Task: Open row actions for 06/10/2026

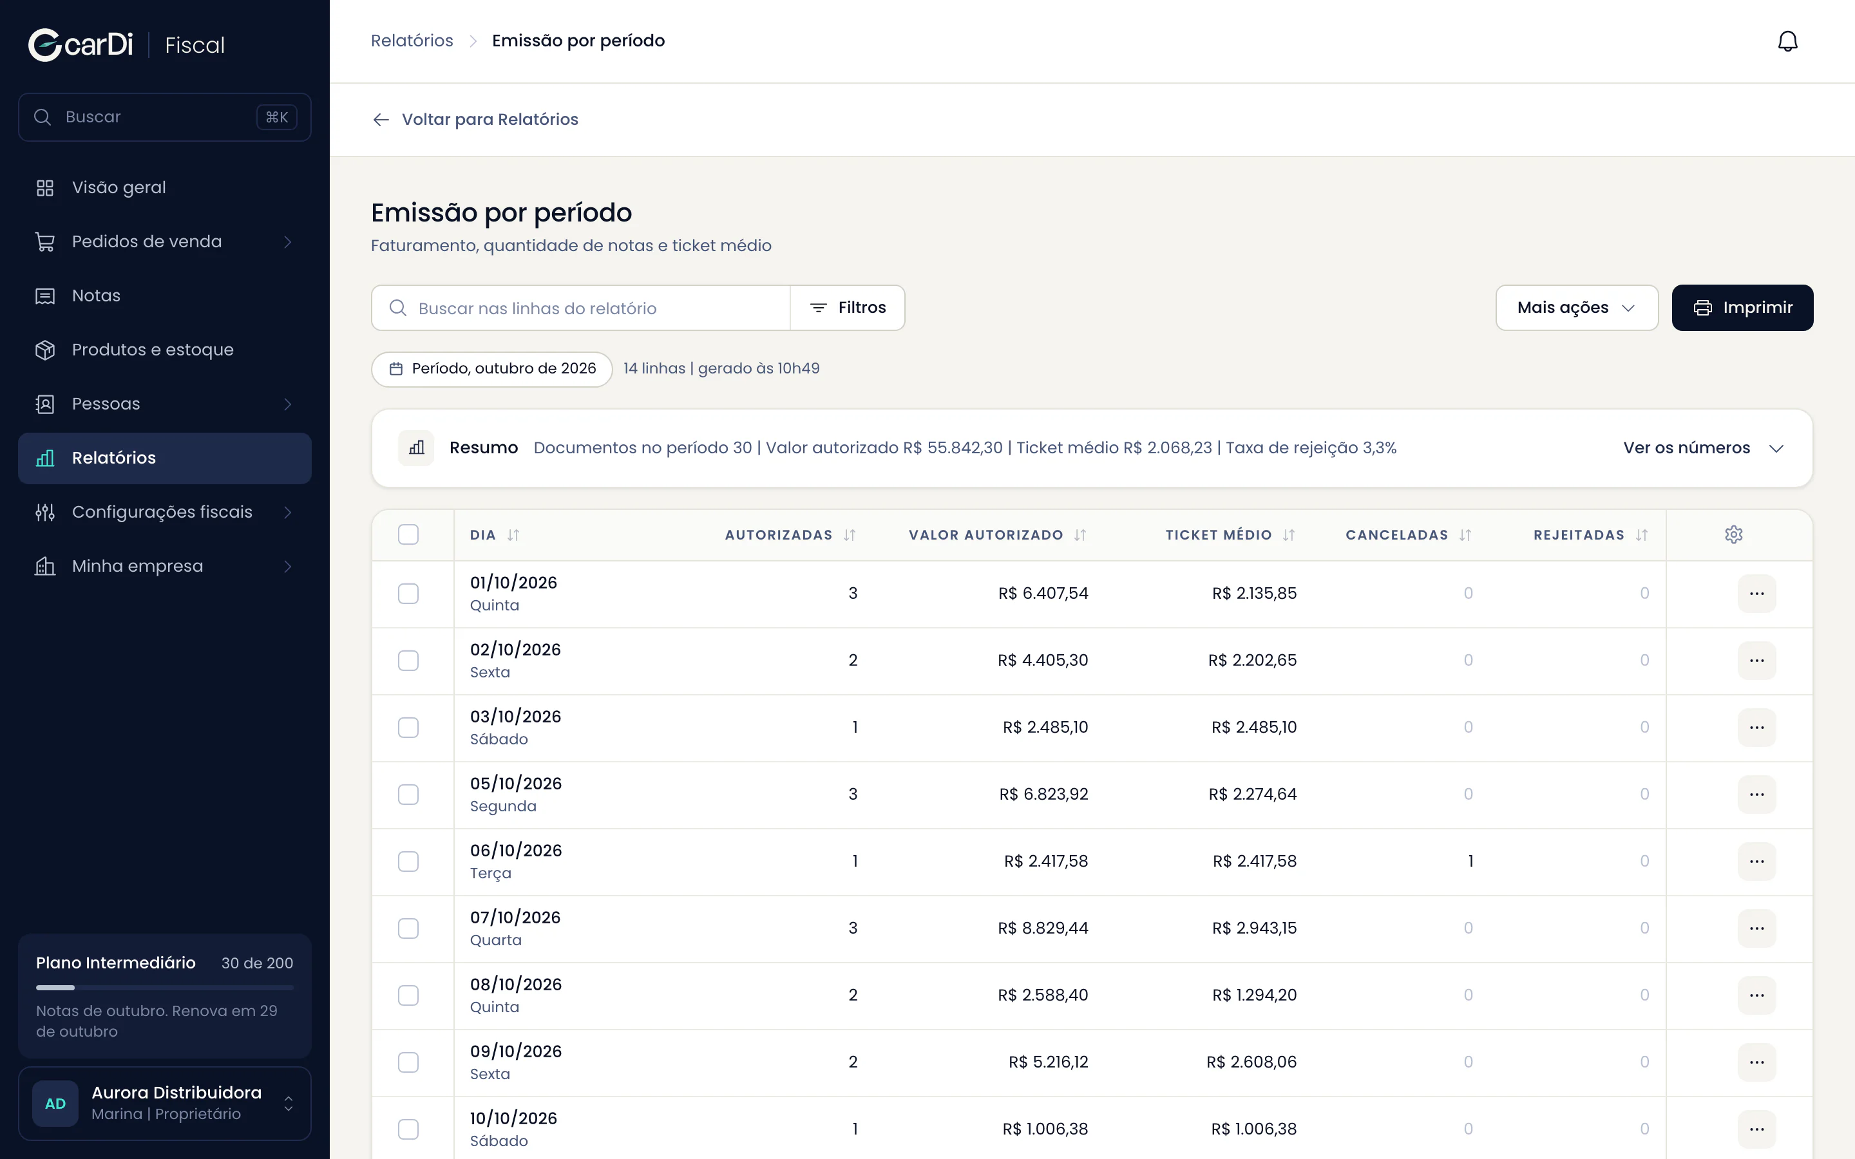Action: point(1757,862)
